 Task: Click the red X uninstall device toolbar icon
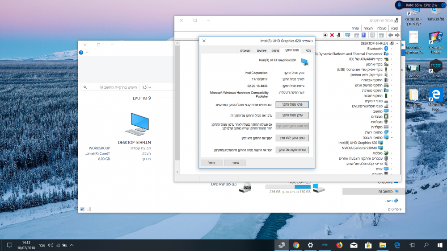[x=332, y=35]
